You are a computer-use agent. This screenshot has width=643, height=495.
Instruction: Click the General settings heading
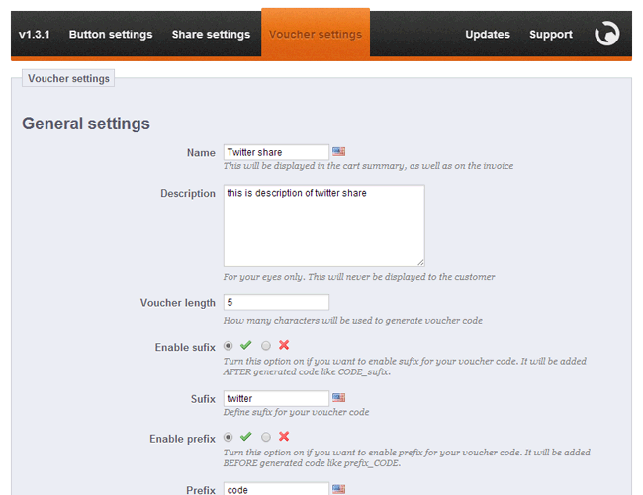click(86, 124)
